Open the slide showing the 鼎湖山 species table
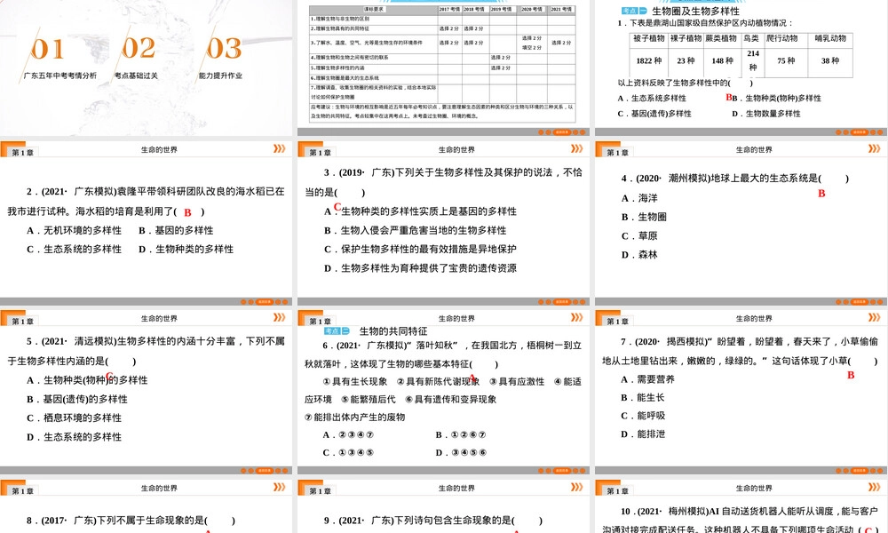This screenshot has width=888, height=533. tap(741, 68)
